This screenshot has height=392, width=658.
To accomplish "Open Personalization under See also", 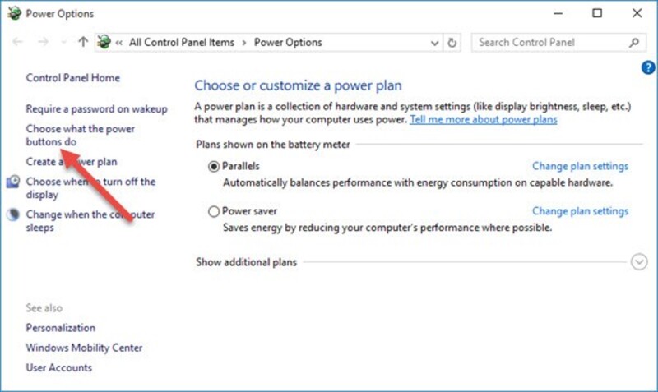I will 61,328.
